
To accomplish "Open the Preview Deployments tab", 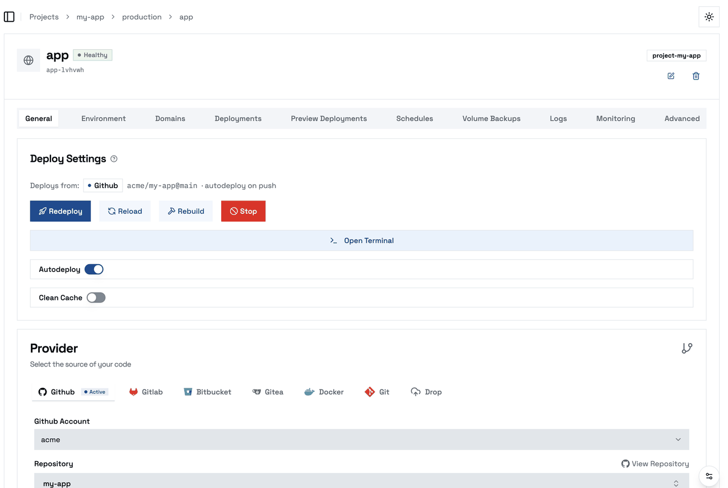I will coord(329,119).
